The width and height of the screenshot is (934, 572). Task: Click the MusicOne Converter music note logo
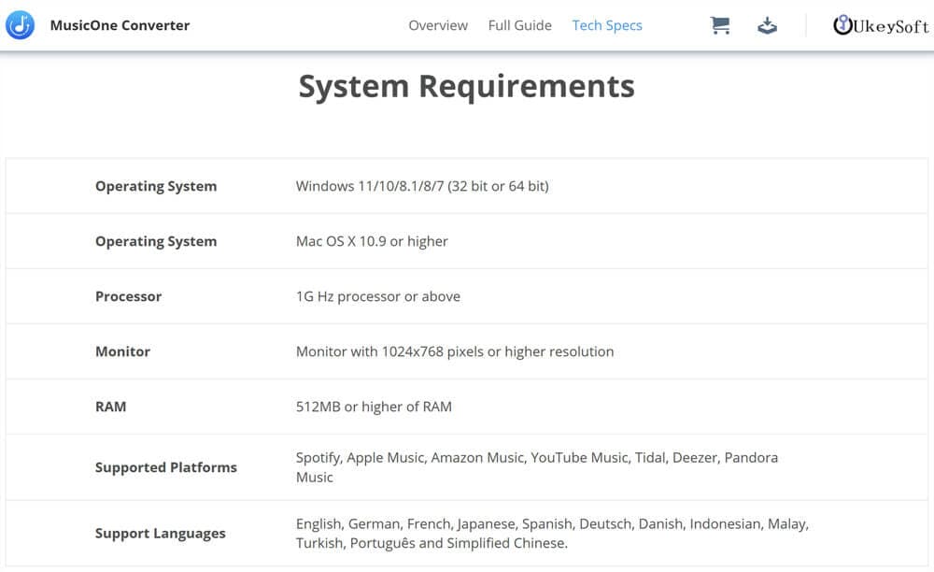point(21,24)
